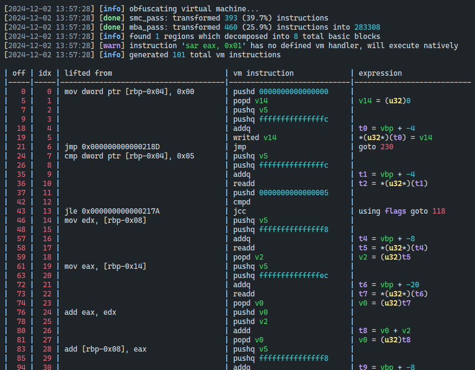Screen dimensions: 475x370
Task: Select the 101 total vm instructions count
Action: pos(179,55)
